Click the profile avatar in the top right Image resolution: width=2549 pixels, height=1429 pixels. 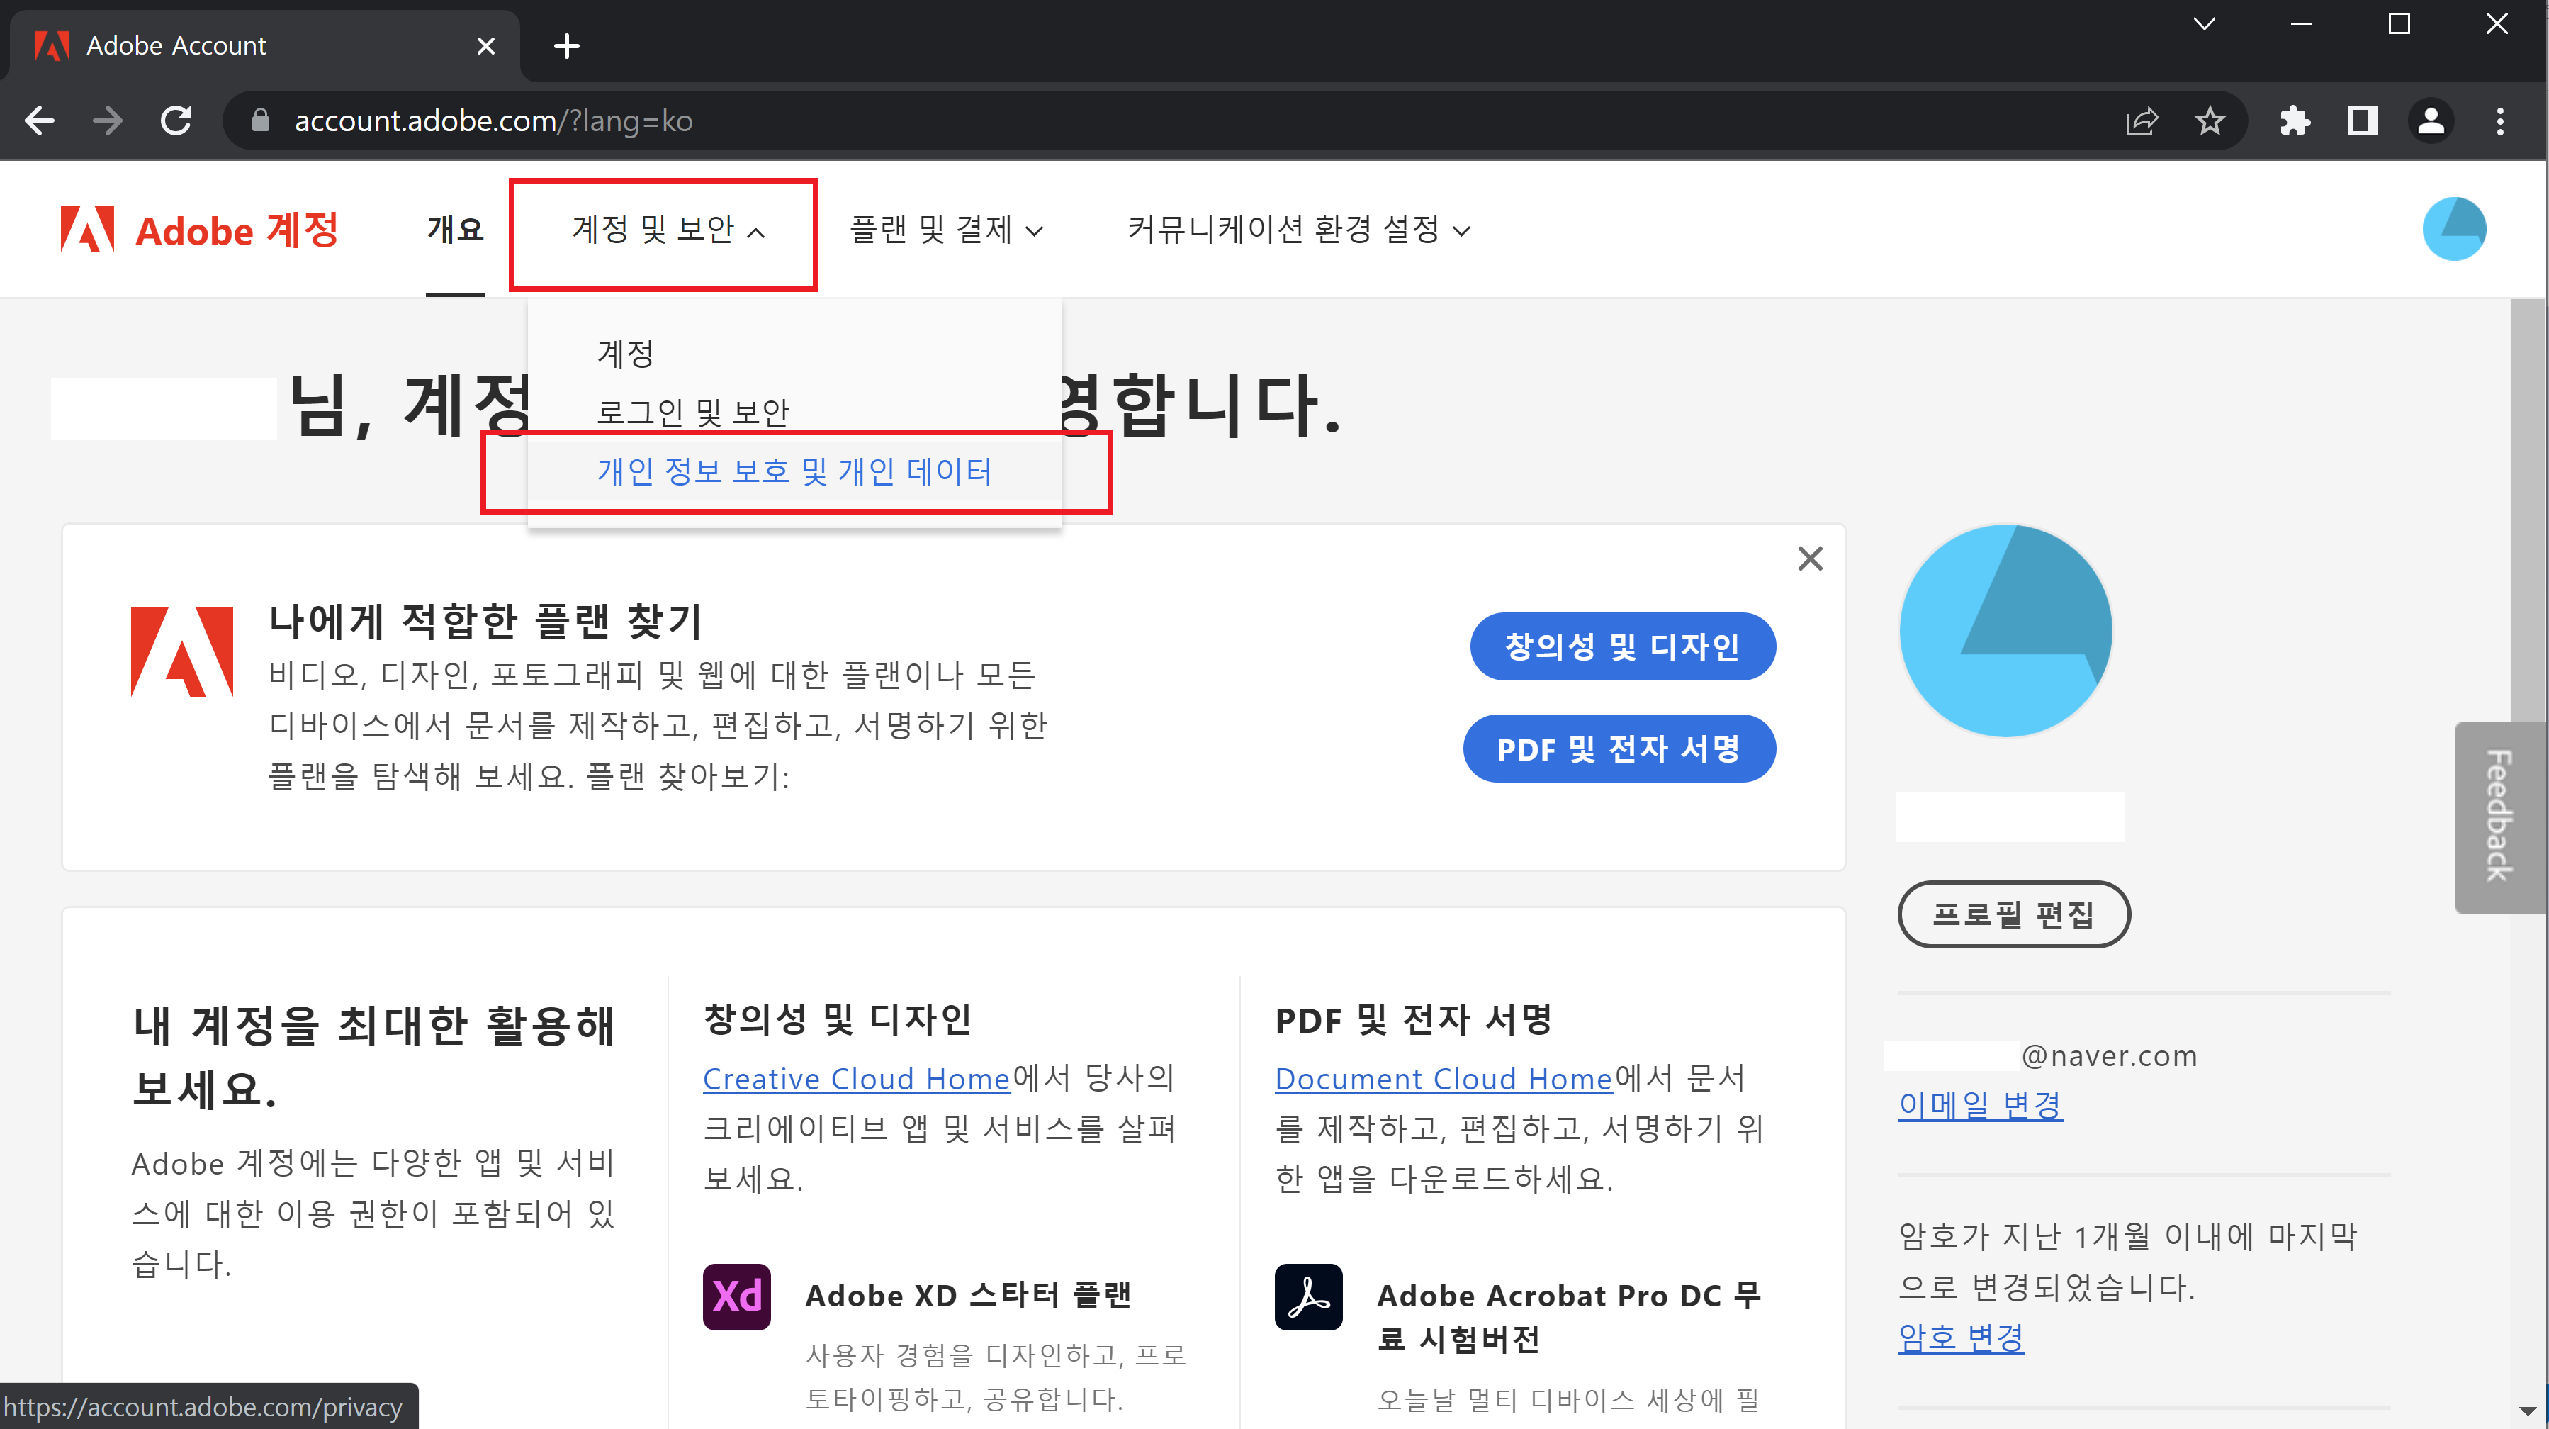2455,229
